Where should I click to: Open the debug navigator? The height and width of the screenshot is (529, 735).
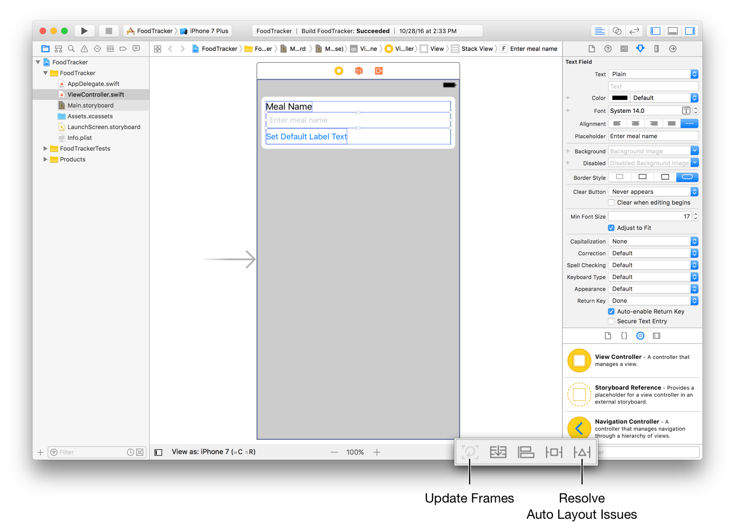point(110,49)
